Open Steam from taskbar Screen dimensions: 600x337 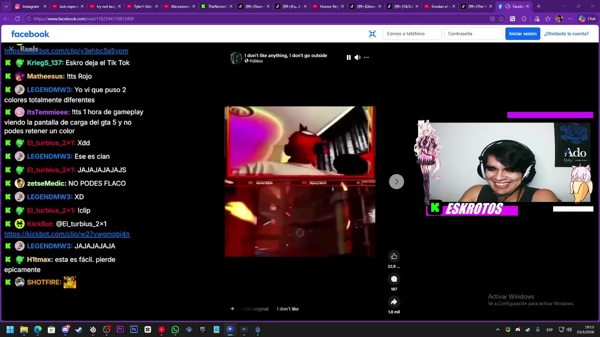coord(79,330)
